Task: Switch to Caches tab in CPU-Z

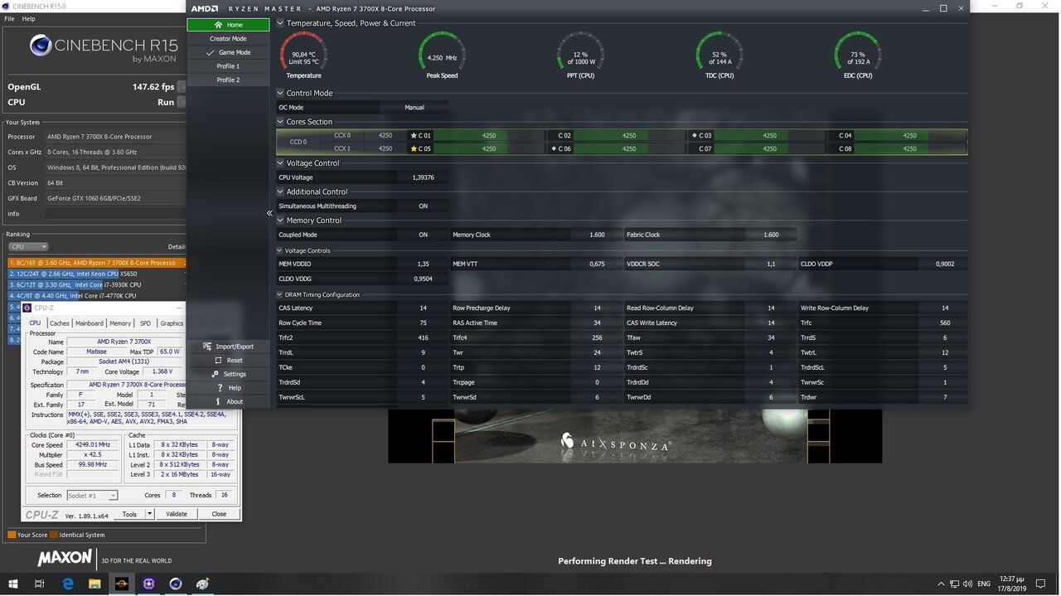Action: (x=60, y=323)
